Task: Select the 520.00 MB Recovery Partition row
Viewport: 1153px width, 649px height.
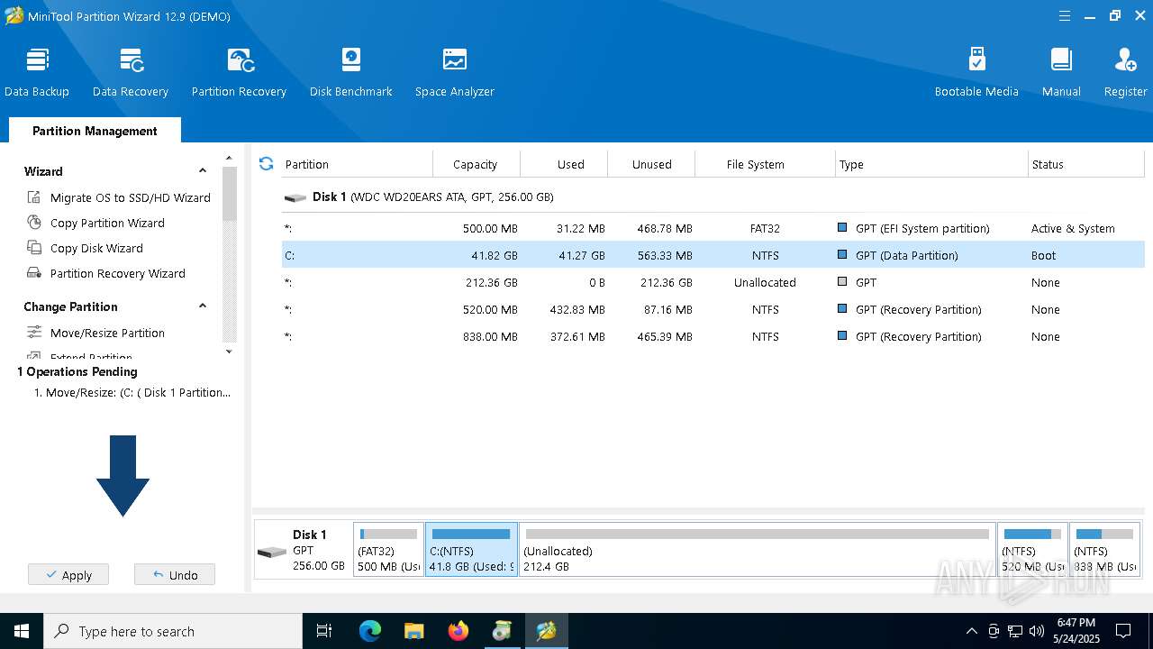Action: tap(713, 309)
